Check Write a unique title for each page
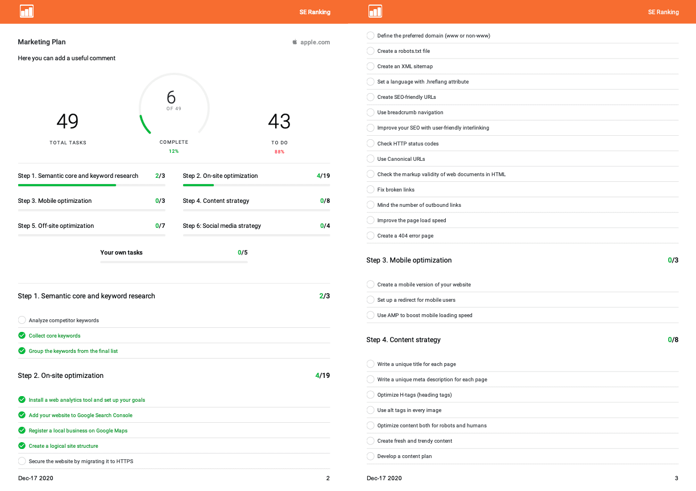The image size is (696, 491). tap(371, 364)
